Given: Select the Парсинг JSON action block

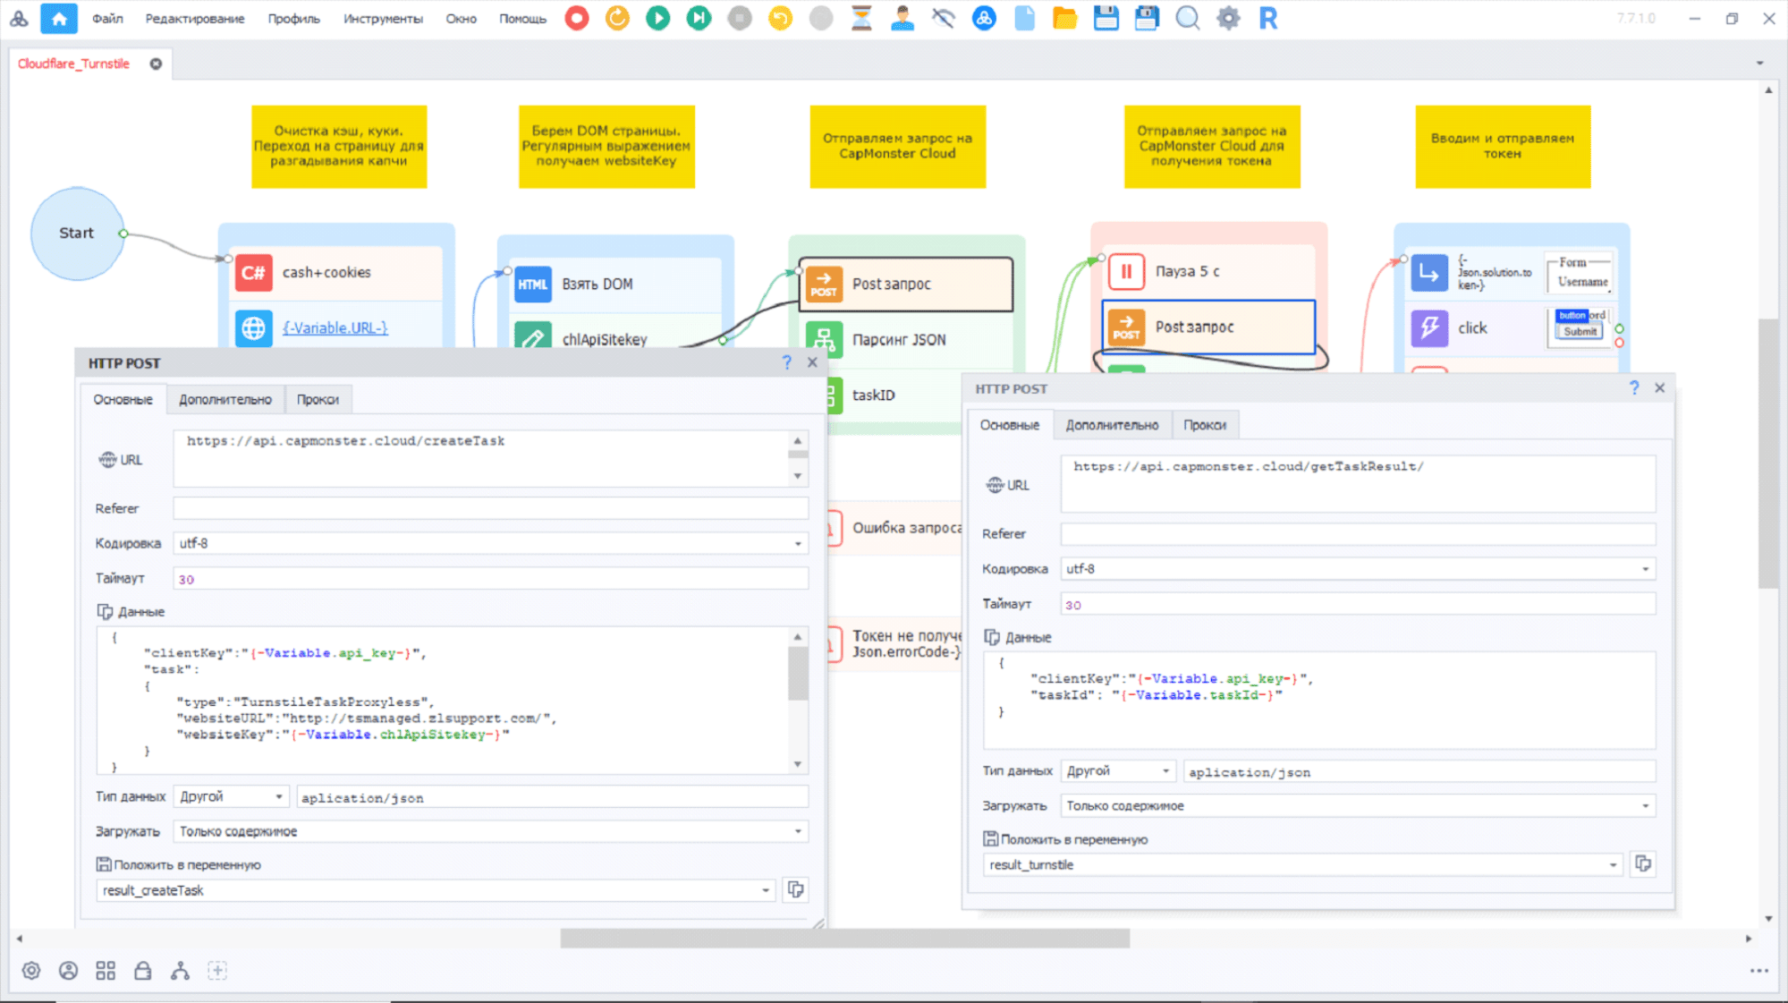Looking at the screenshot, I should pos(906,339).
